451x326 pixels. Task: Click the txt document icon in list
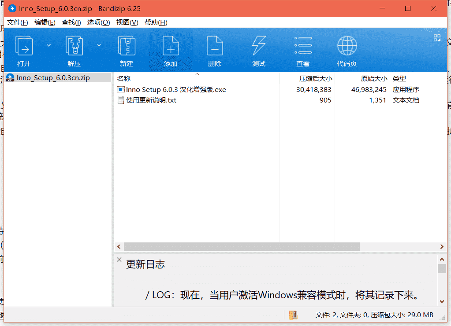click(x=121, y=100)
